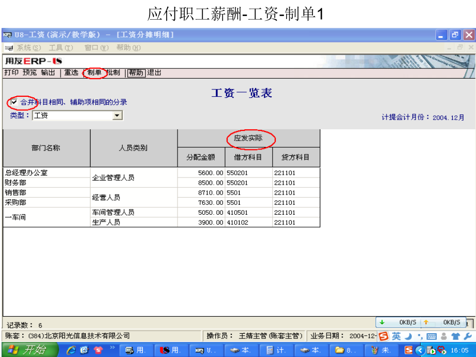Click the 开始 Start button
Screen dimensions: 476x357
tap(29, 350)
